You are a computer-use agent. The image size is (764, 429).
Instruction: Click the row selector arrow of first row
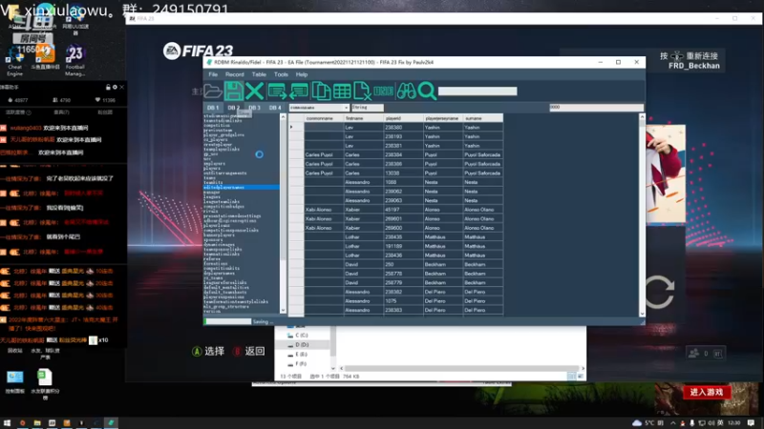coord(296,128)
